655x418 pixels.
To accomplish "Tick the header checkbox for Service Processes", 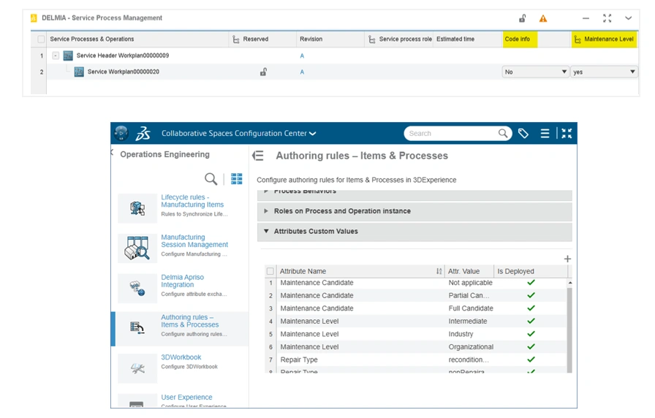I will point(41,39).
